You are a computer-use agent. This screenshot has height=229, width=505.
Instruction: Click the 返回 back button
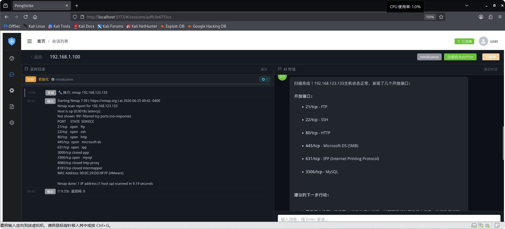36,57
